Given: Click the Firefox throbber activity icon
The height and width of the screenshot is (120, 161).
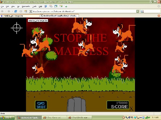Looking at the screenshot, I should click(159, 6).
